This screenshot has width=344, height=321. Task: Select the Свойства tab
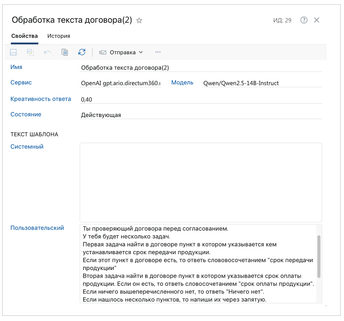pyautogui.click(x=24, y=36)
